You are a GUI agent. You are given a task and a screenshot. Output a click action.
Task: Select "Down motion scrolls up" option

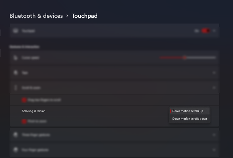tap(188, 111)
